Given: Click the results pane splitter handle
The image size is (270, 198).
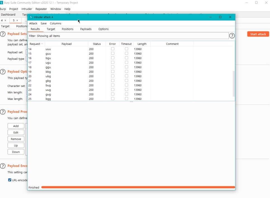Looking at the screenshot, I should click(x=131, y=102).
